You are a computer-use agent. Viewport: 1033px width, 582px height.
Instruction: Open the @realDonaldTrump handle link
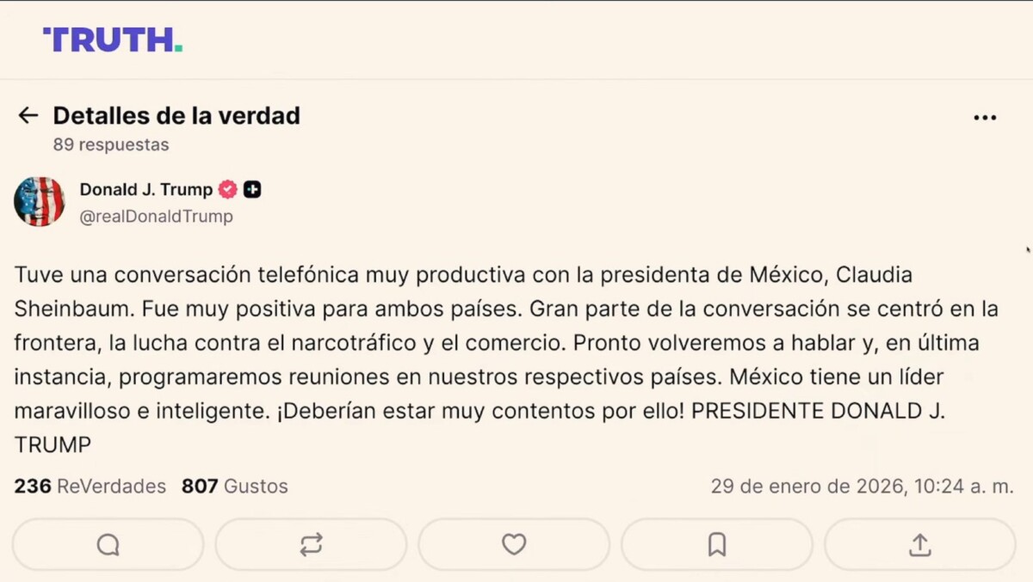coord(156,217)
